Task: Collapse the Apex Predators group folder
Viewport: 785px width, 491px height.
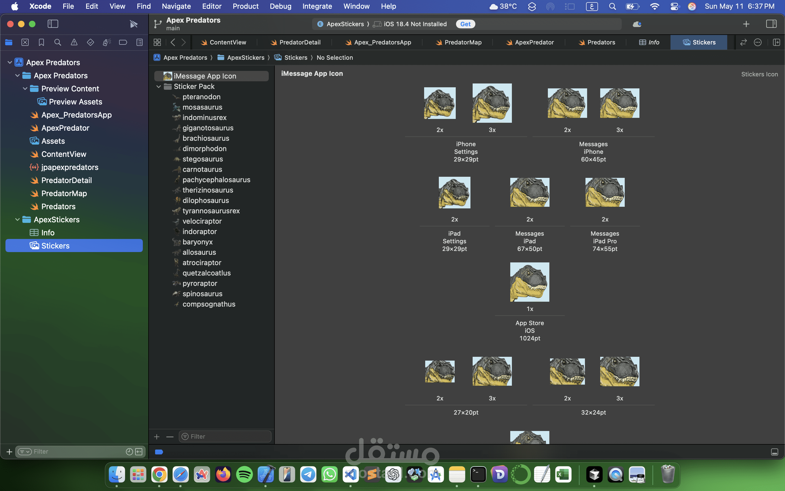Action: [x=17, y=75]
